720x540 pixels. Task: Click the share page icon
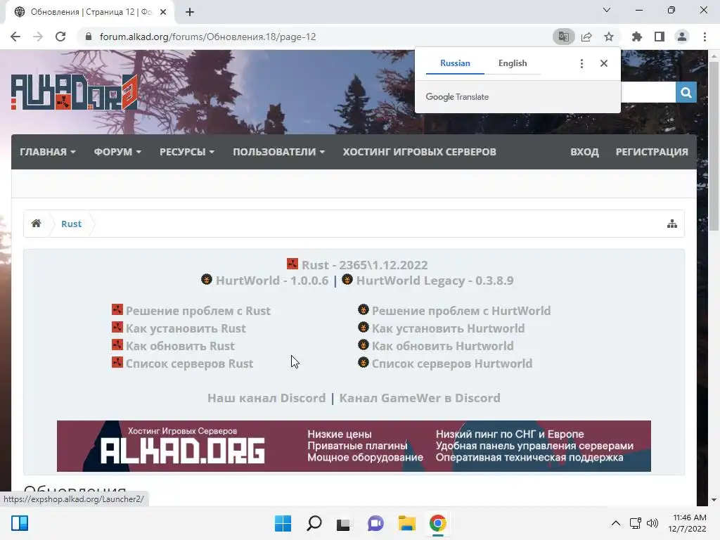(586, 37)
